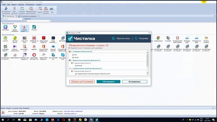Select Mobile Assistant program icon
217x122 pixels.
(15, 56)
